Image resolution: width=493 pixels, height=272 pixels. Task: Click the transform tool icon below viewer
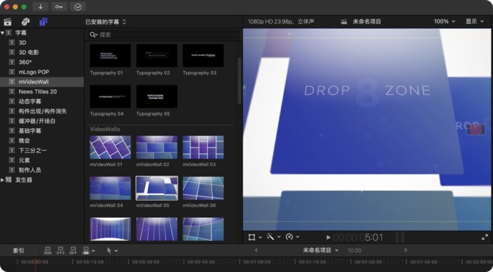click(x=251, y=237)
